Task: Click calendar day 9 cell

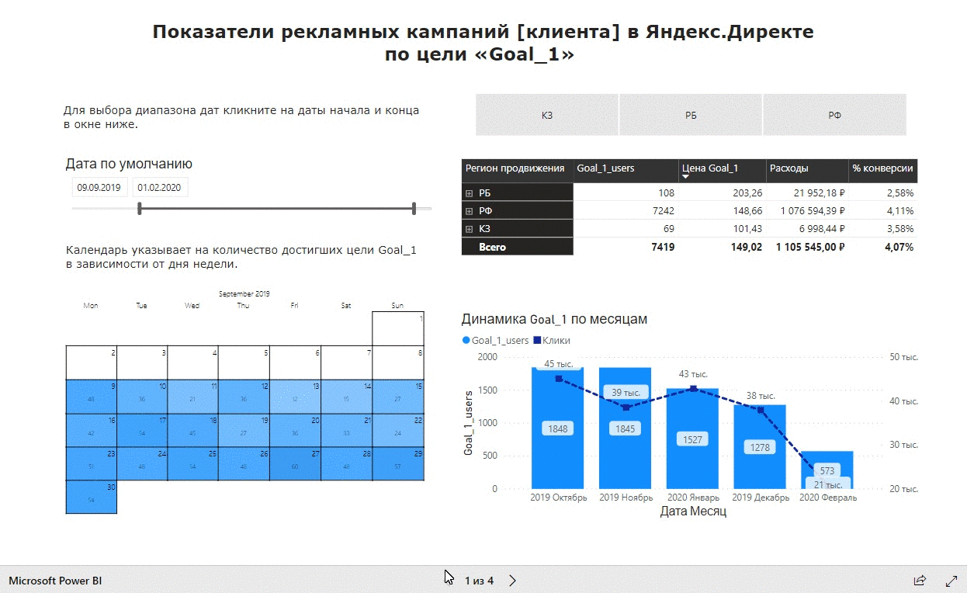Action: [91, 396]
